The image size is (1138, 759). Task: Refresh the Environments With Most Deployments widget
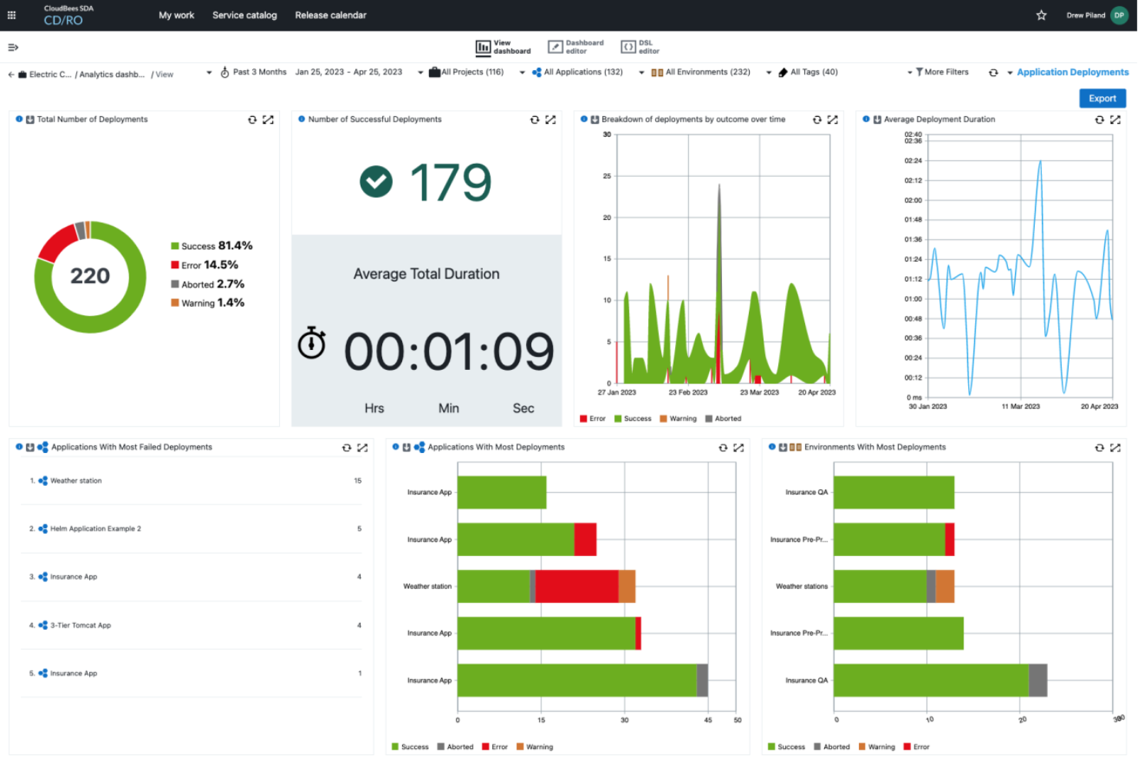(x=1100, y=447)
